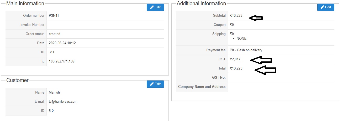Click the IP address 103.252.171.189
The height and width of the screenshot is (121, 343).
point(63,61)
